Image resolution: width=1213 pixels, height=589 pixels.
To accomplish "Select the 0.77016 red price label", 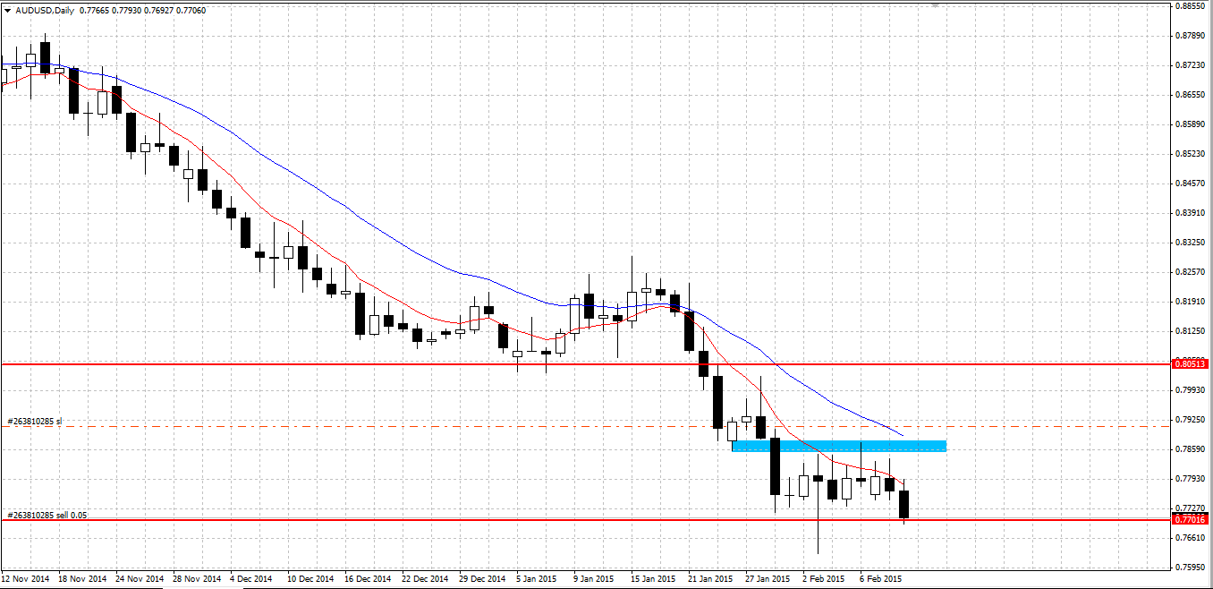I will coord(1191,519).
